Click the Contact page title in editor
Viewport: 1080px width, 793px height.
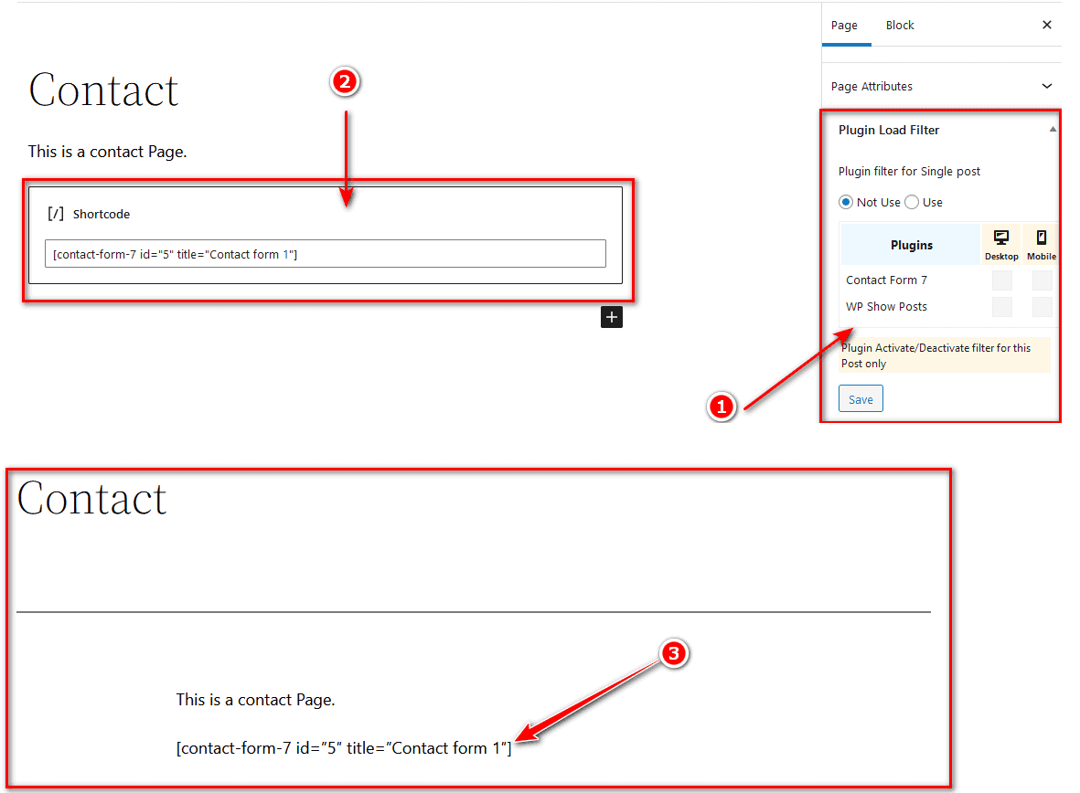(x=103, y=90)
